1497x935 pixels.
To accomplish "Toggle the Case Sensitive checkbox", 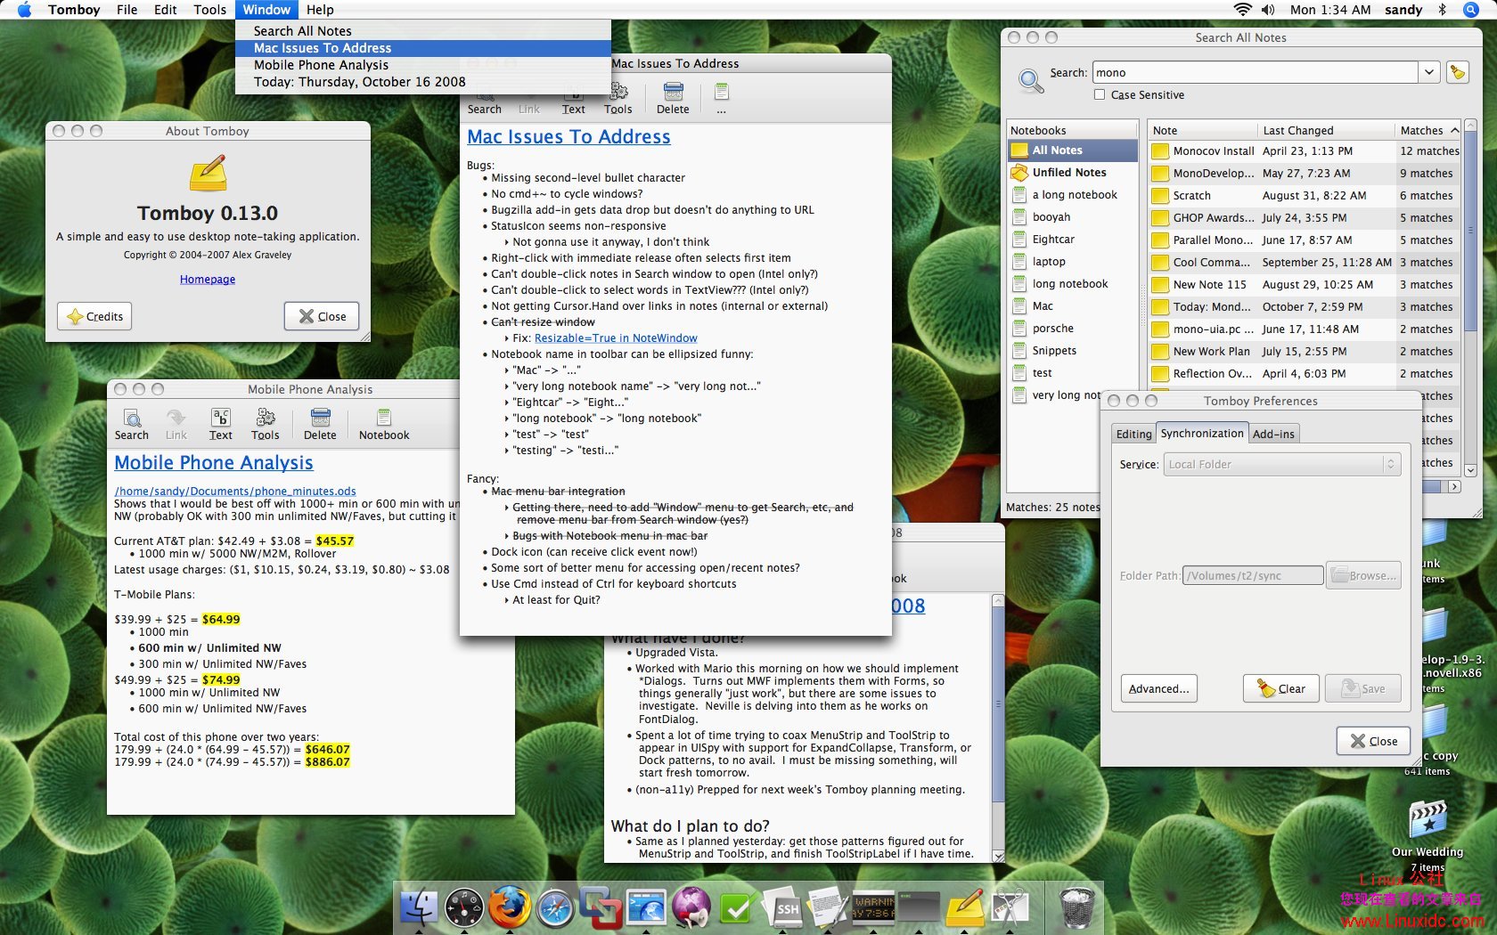I will click(1100, 94).
